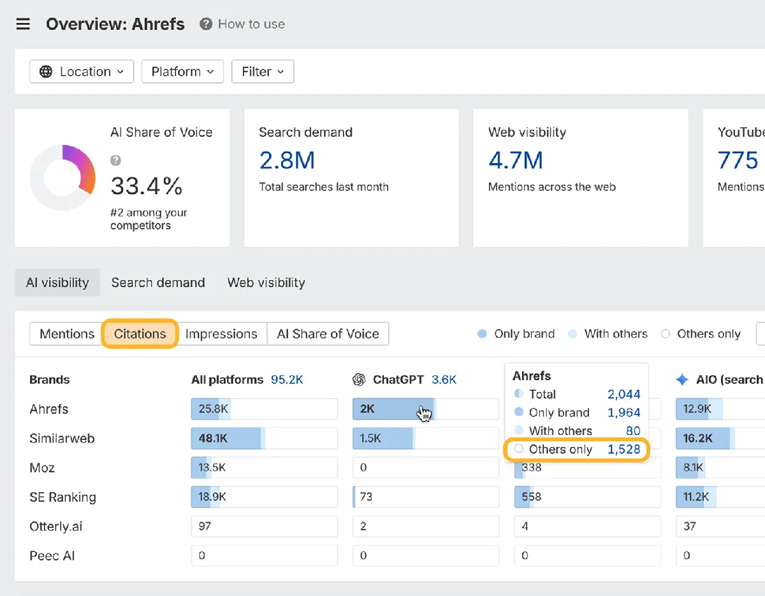Click the Otterly.ai All platforms 97 cell
765x596 pixels.
tap(265, 526)
